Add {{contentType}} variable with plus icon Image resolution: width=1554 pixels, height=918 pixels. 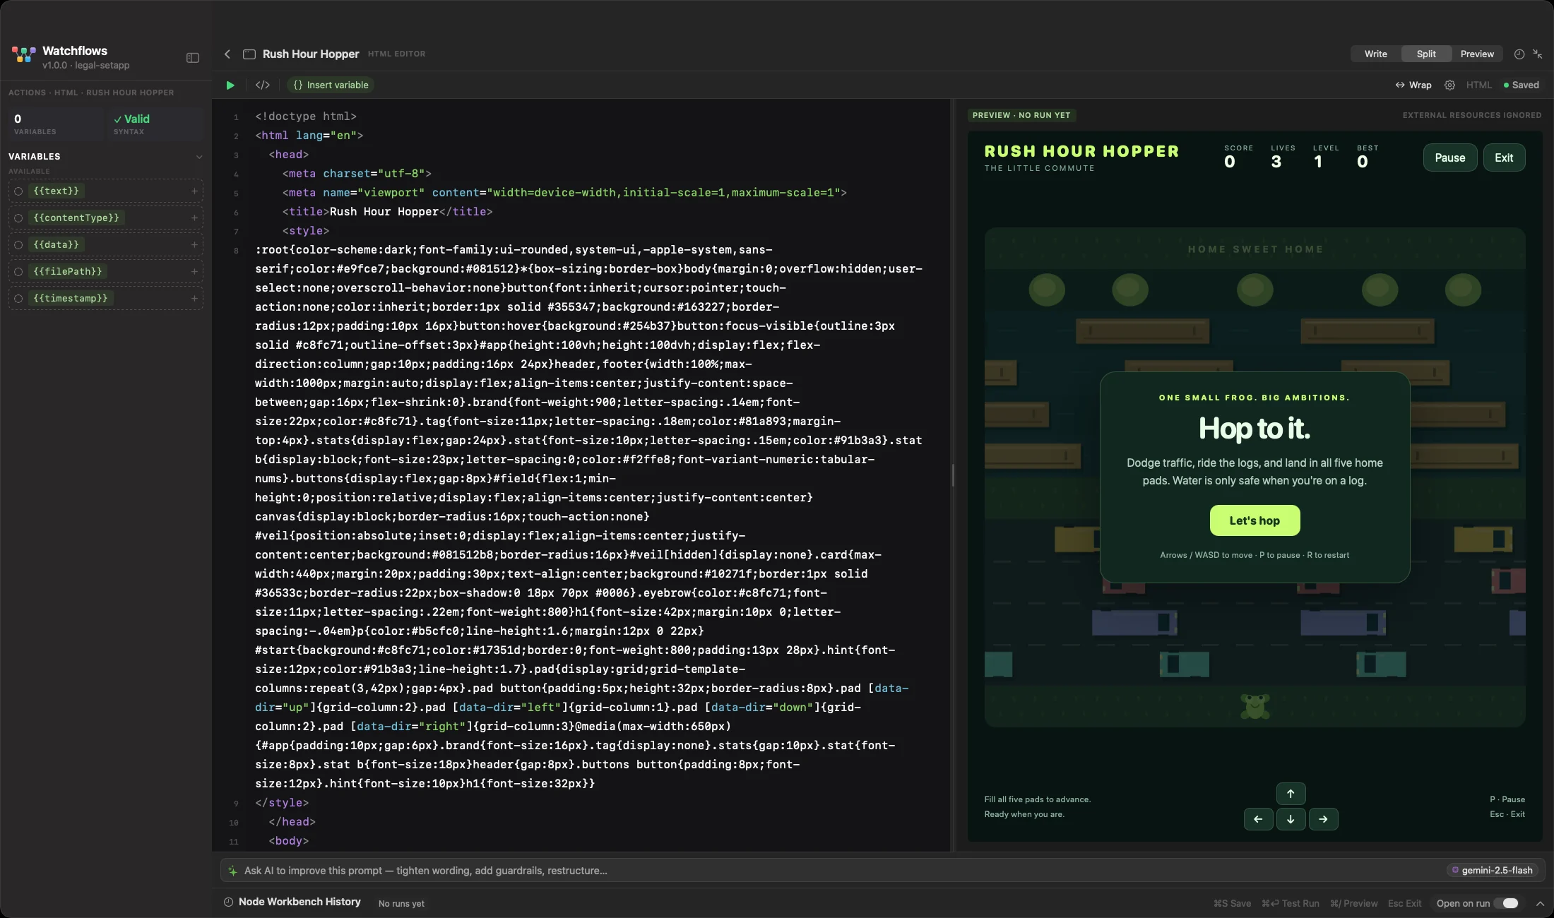(x=194, y=217)
